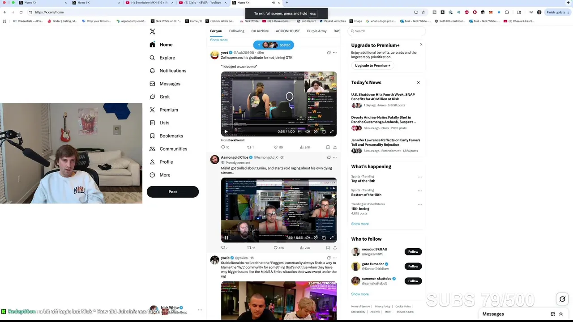Seek on the Asmongold Clips video progress bar
Image resolution: width=573 pixels, height=322 pixels.
click(278, 232)
